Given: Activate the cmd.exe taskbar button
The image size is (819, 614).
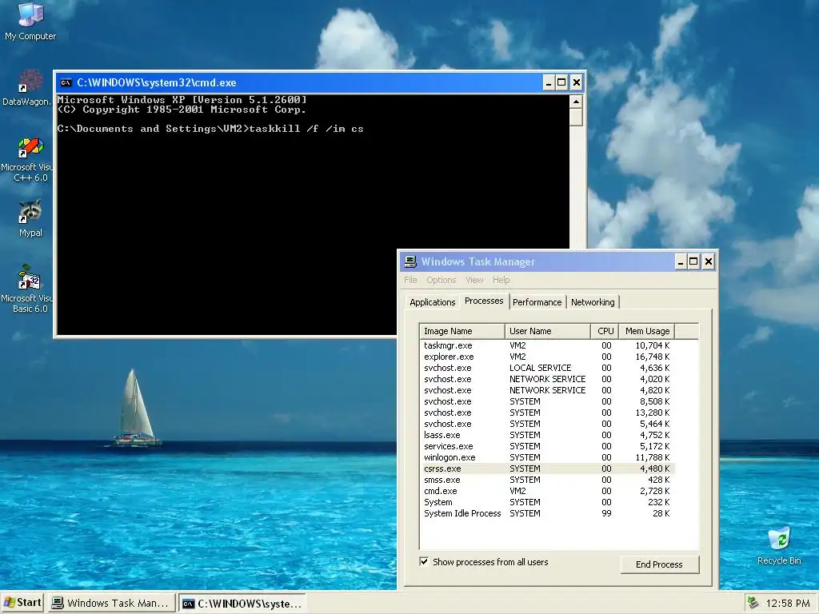Looking at the screenshot, I should [x=242, y=603].
